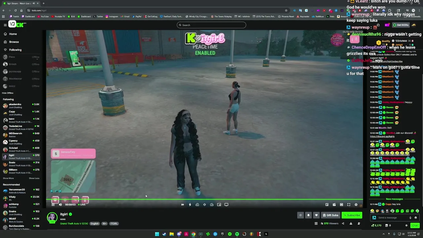Open the Windows Start menu
Viewport: 423px width, 238px height.
pyautogui.click(x=157, y=234)
